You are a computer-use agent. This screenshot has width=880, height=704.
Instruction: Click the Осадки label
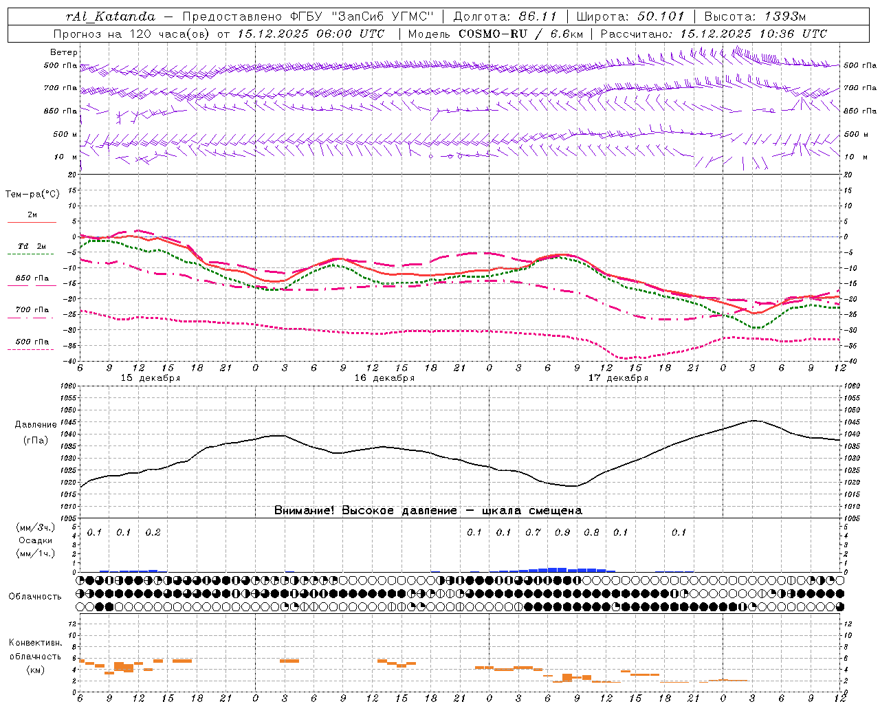tap(36, 540)
